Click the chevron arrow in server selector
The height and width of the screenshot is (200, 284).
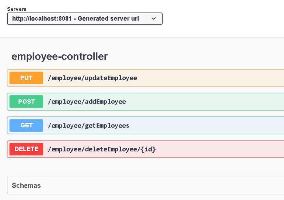click(154, 18)
